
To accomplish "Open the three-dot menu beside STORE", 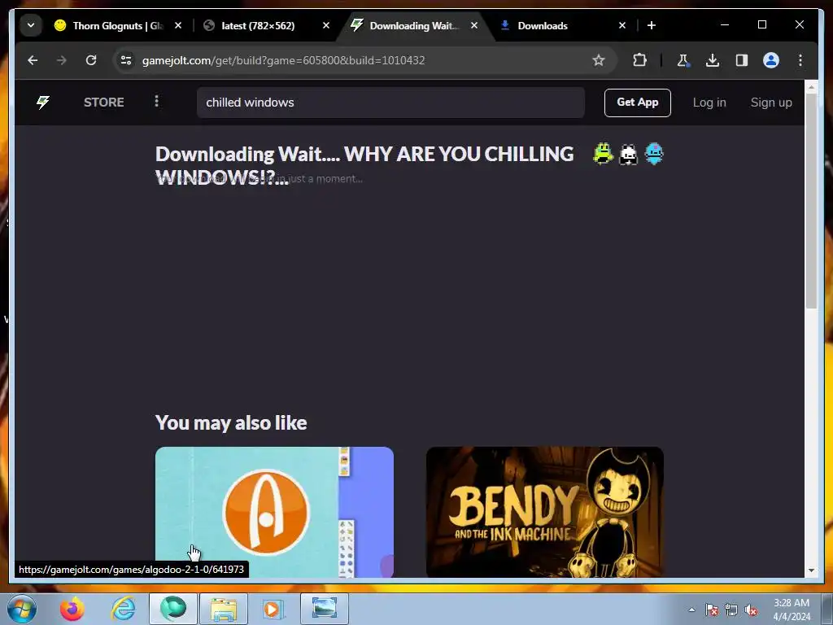I will pyautogui.click(x=156, y=101).
